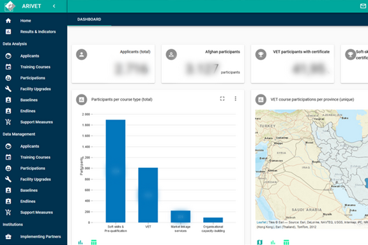The width and height of the screenshot is (368, 245).
Task: Open three-dot menu on Participants per course chart
Action: 235,99
